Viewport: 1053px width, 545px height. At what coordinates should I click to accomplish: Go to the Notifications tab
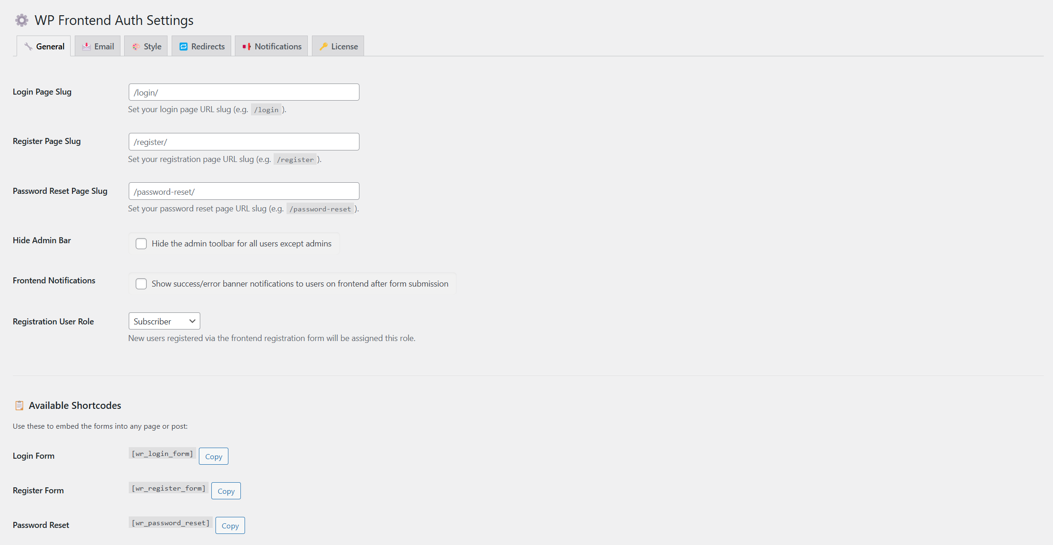(x=271, y=46)
